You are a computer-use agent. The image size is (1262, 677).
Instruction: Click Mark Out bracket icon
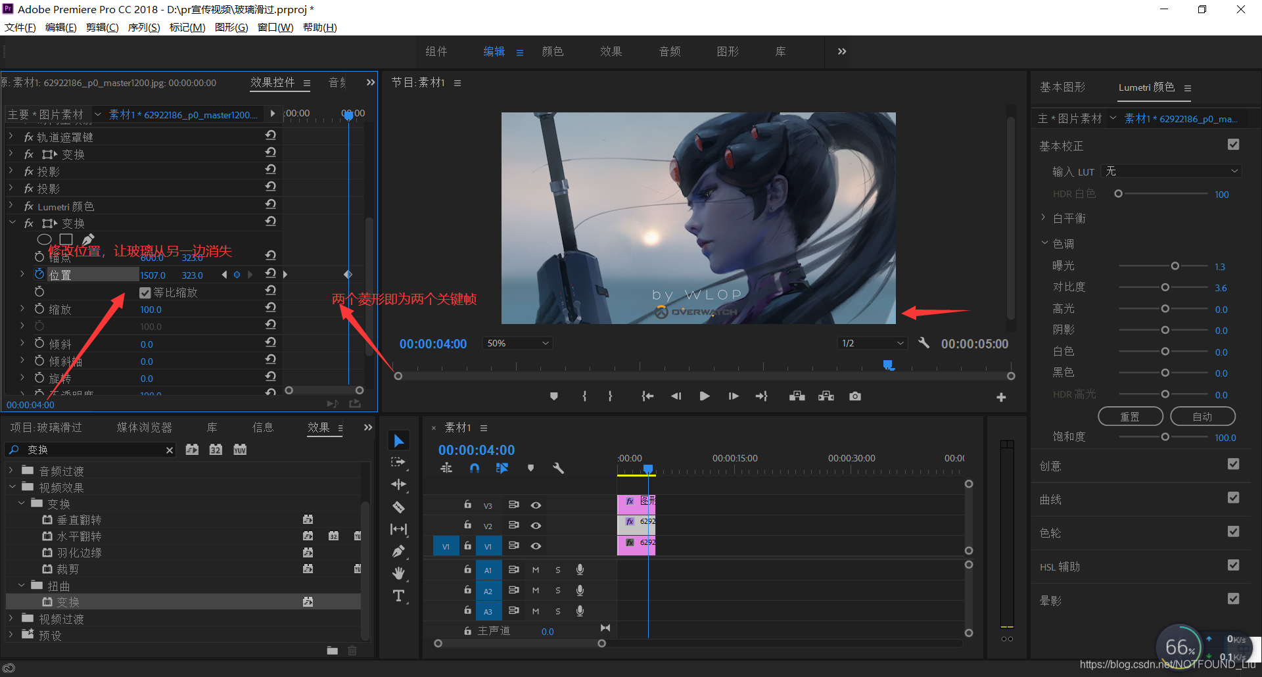pyautogui.click(x=611, y=396)
